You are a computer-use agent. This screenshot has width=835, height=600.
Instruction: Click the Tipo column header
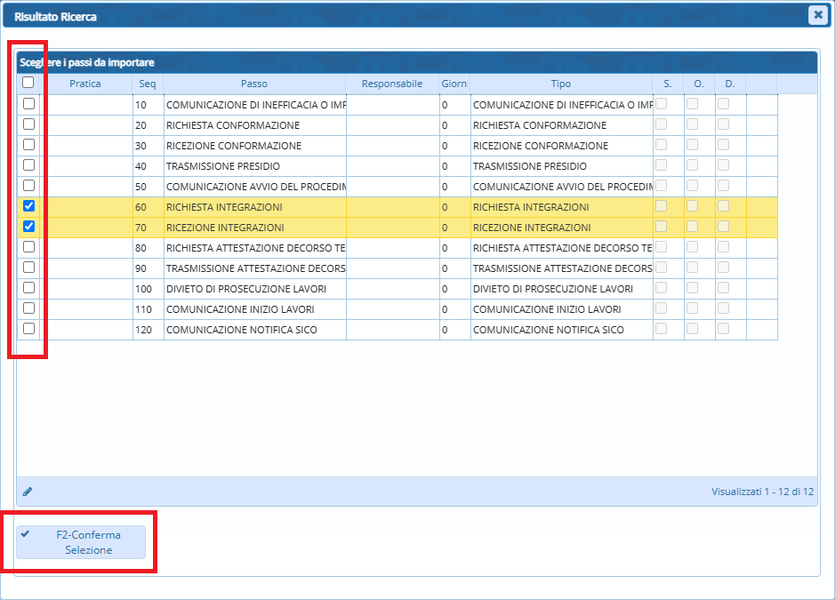[560, 84]
